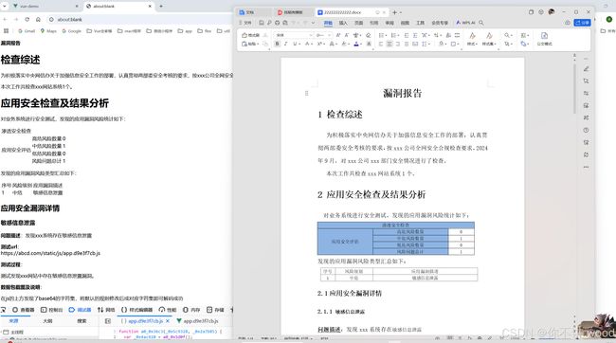Click the print icon in quick toolbar
This screenshot has width=616, height=343.
(x=277, y=23)
